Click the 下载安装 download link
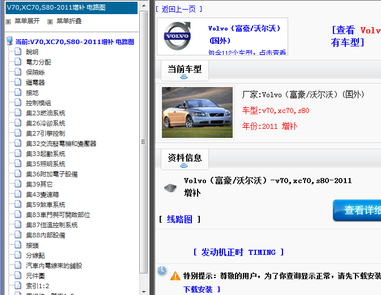The height and width of the screenshot is (295, 381). (198, 289)
